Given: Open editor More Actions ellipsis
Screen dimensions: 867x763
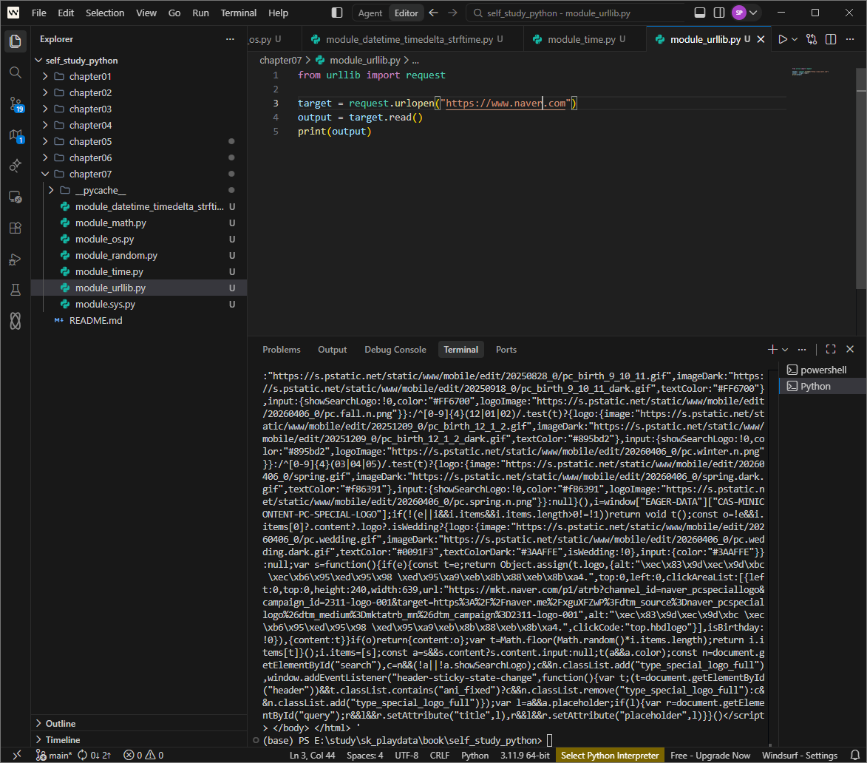Looking at the screenshot, I should [x=850, y=39].
